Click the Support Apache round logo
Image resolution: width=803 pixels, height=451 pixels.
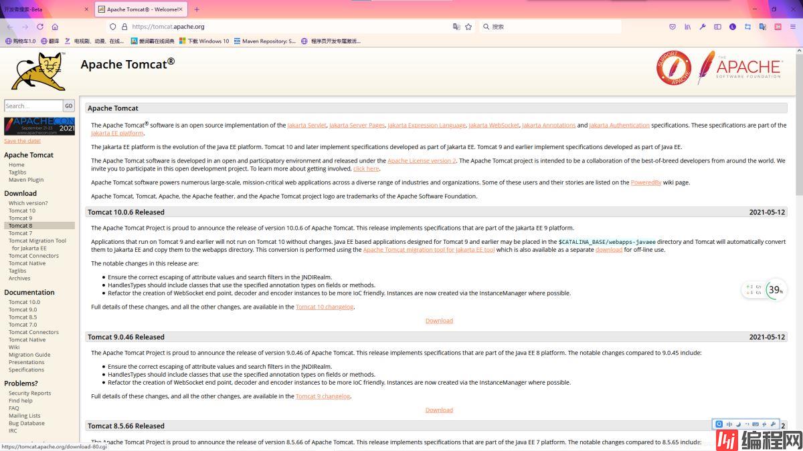pos(673,68)
